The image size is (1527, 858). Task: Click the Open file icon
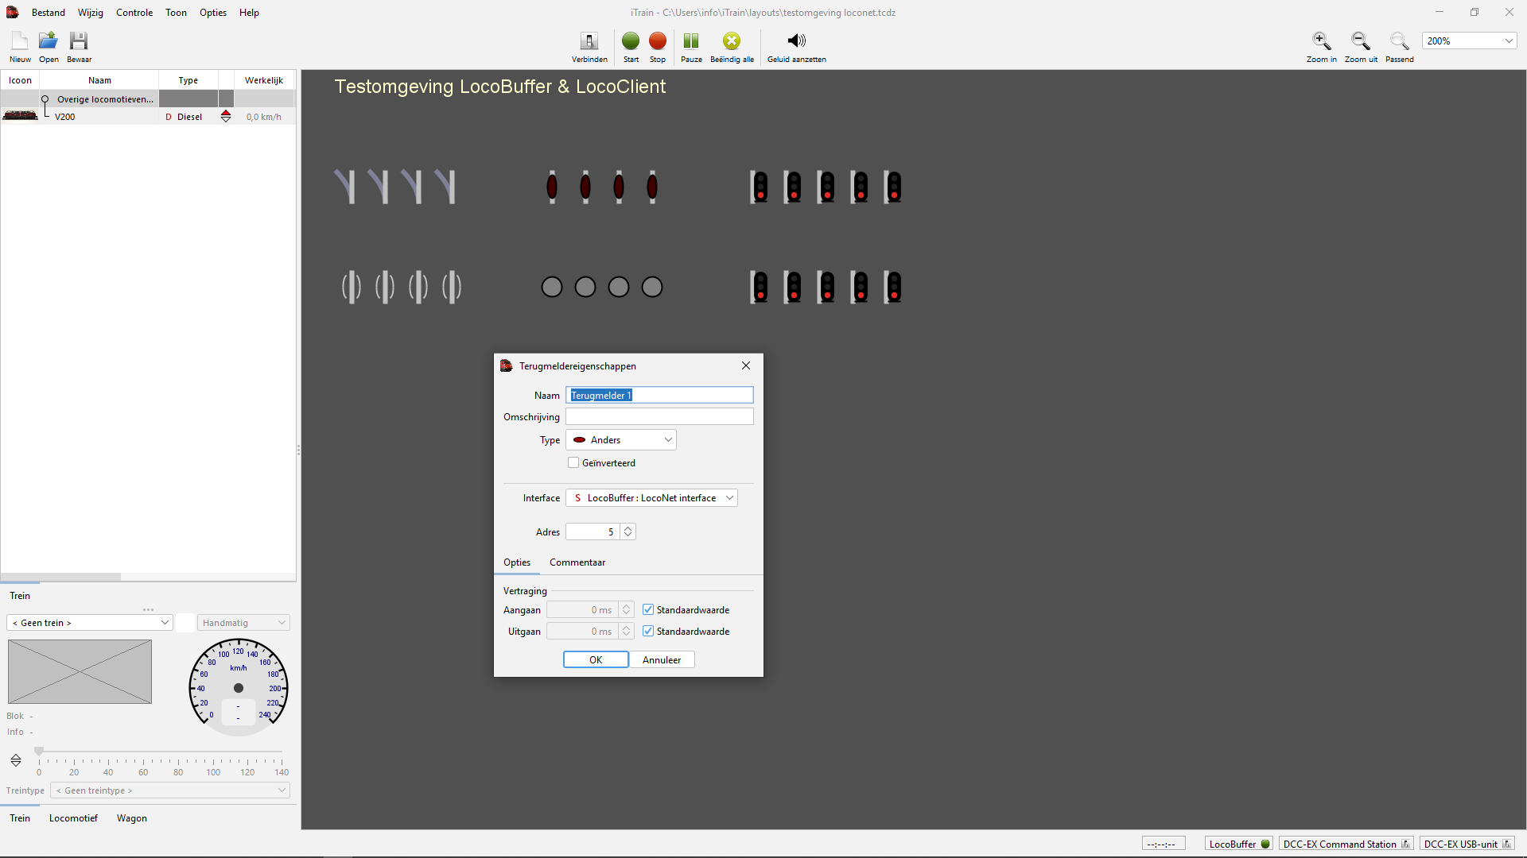pyautogui.click(x=49, y=41)
